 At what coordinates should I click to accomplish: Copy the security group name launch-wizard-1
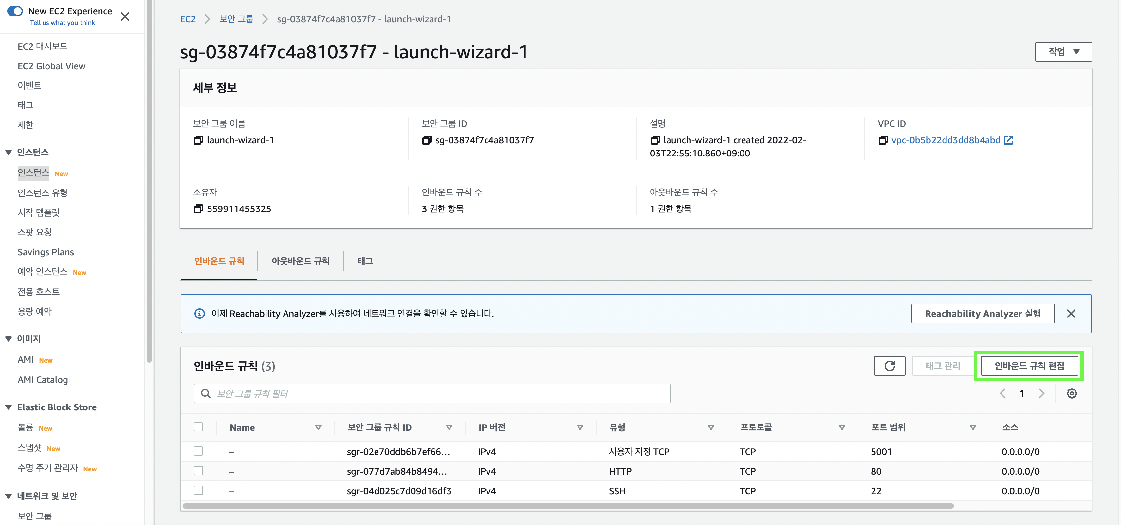click(x=198, y=140)
